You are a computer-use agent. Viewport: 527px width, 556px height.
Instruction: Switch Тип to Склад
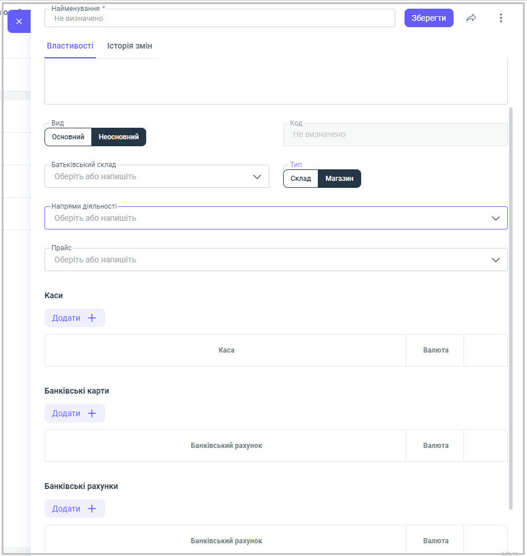click(x=300, y=179)
